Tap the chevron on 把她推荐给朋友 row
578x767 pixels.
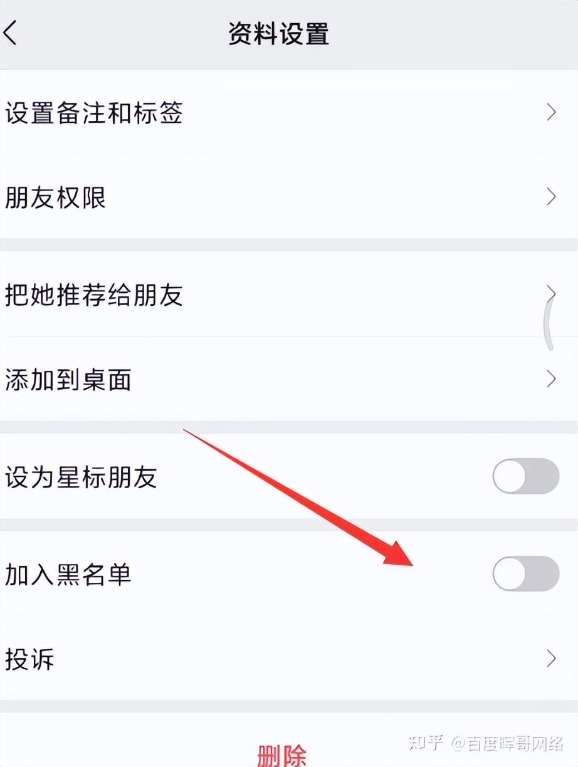coord(551,293)
